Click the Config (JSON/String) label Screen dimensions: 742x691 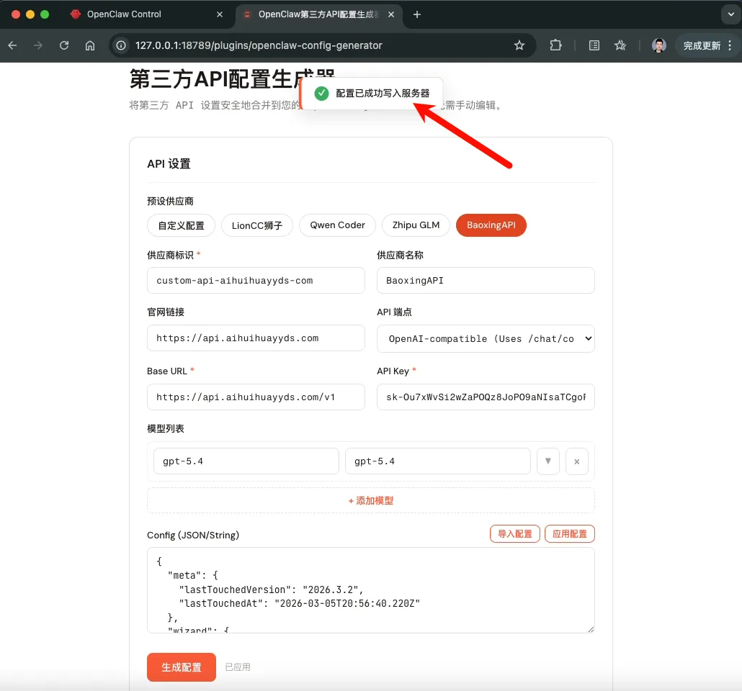tap(193, 535)
